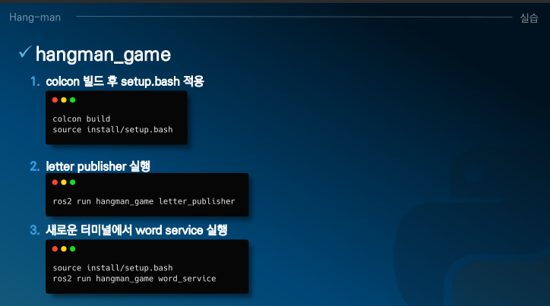Screen dimensions: 550x306
Task: Click the Hang-man header label
Action: (x=35, y=17)
